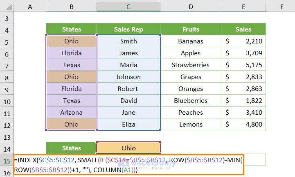
Task: Select column B header
Action: pyautogui.click(x=72, y=6)
